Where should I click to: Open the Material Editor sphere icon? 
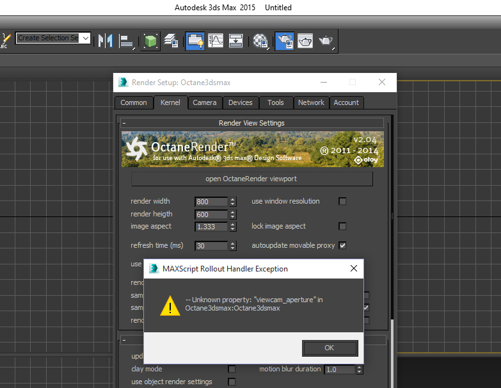[x=260, y=41]
